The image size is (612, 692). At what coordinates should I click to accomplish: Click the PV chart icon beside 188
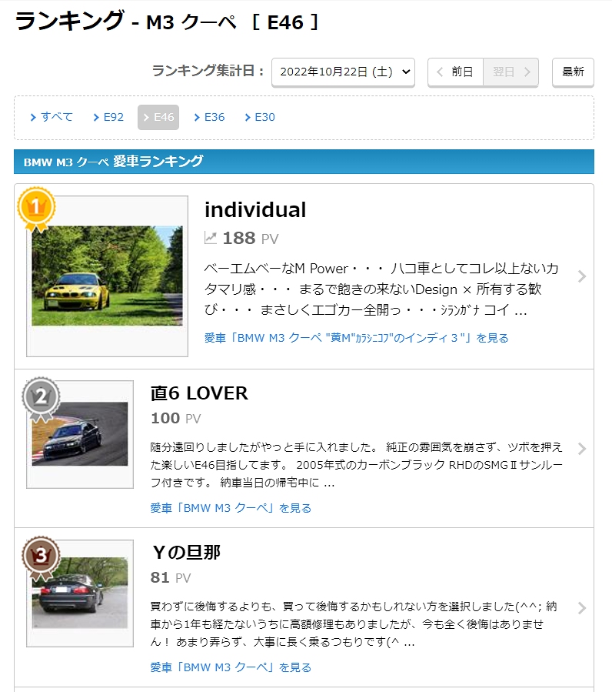[x=211, y=238]
